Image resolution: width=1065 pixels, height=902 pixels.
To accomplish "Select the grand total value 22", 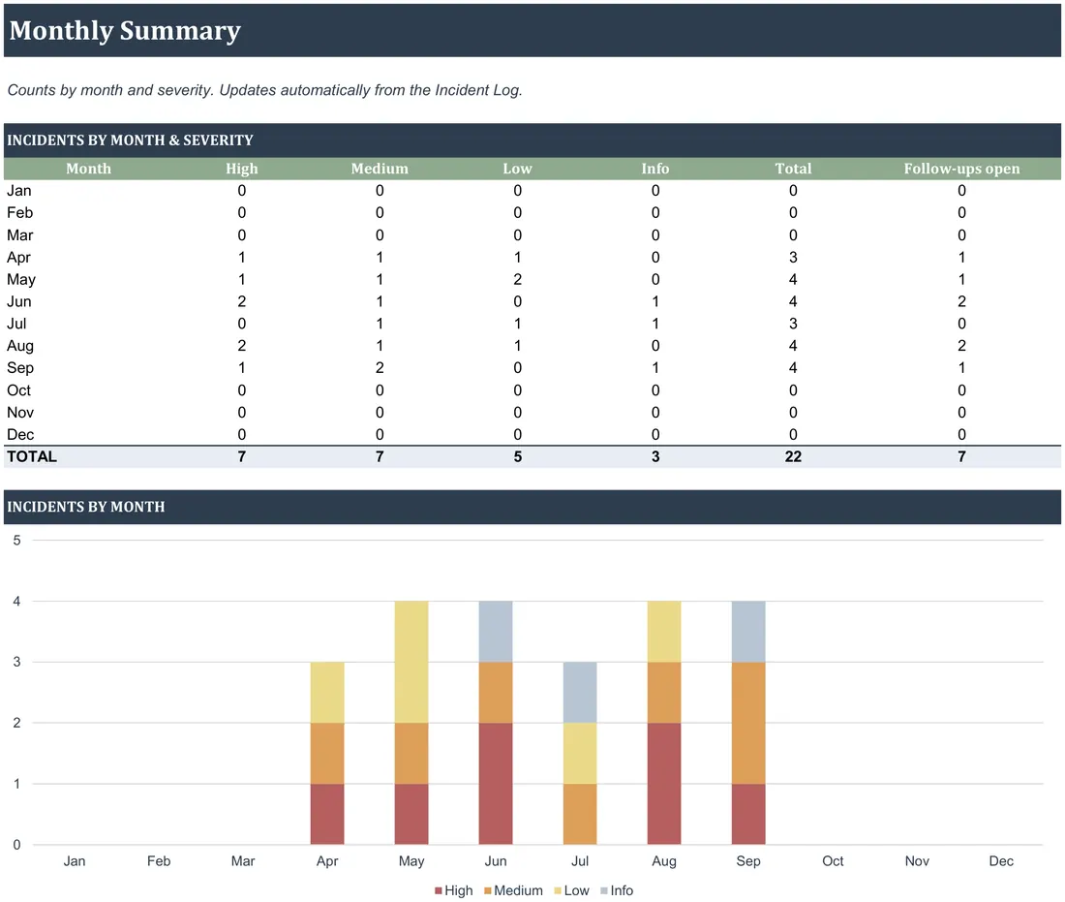I will [793, 456].
